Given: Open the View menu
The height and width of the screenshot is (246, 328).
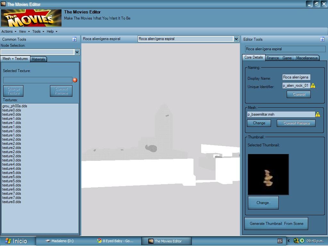Looking at the screenshot, I should point(24,31).
